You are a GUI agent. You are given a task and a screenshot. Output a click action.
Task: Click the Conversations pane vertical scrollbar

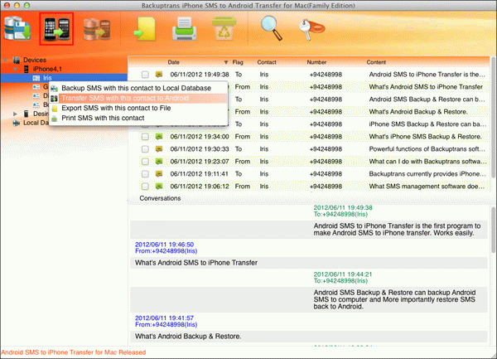click(493, 230)
